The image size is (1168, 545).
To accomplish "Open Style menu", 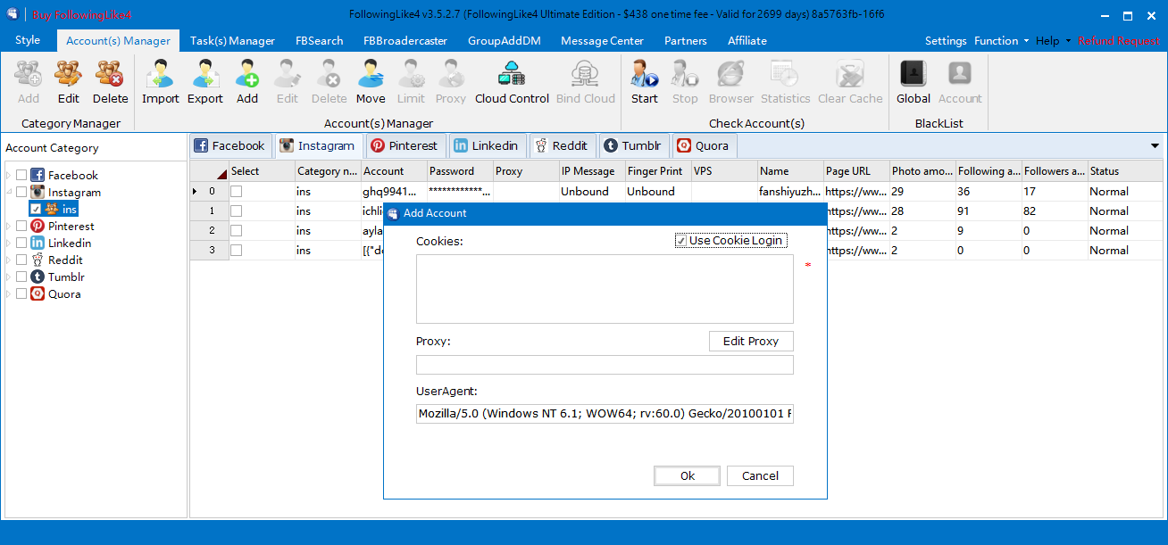I will pos(28,40).
